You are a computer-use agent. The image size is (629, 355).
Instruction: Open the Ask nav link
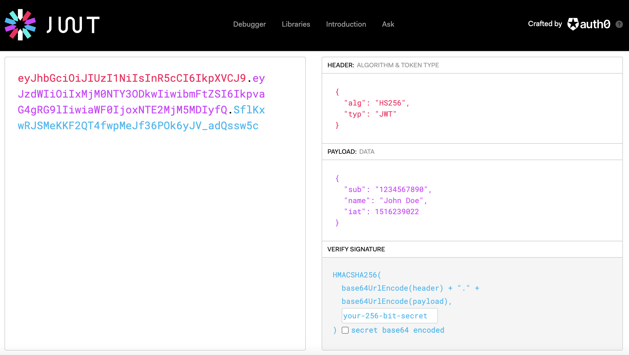click(388, 24)
